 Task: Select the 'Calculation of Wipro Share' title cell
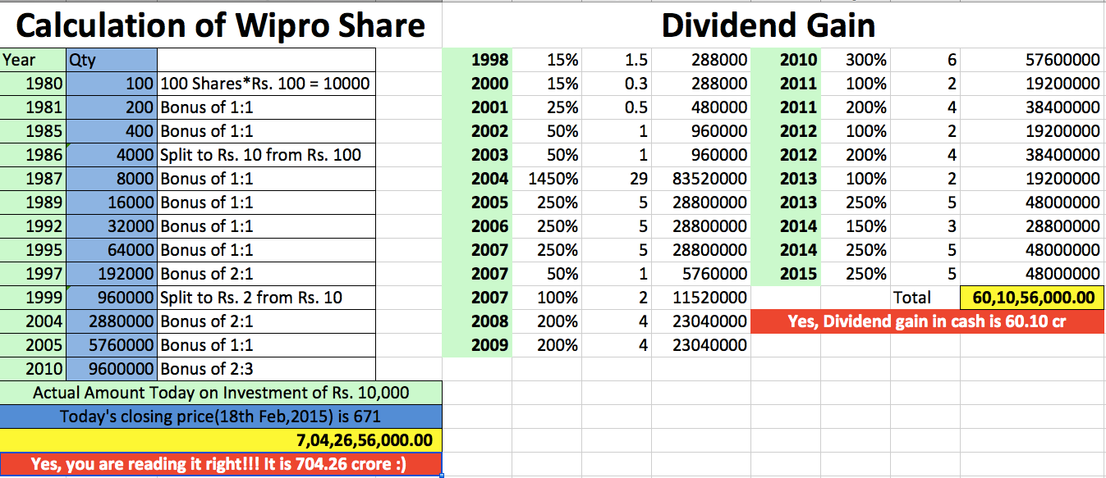tap(221, 25)
